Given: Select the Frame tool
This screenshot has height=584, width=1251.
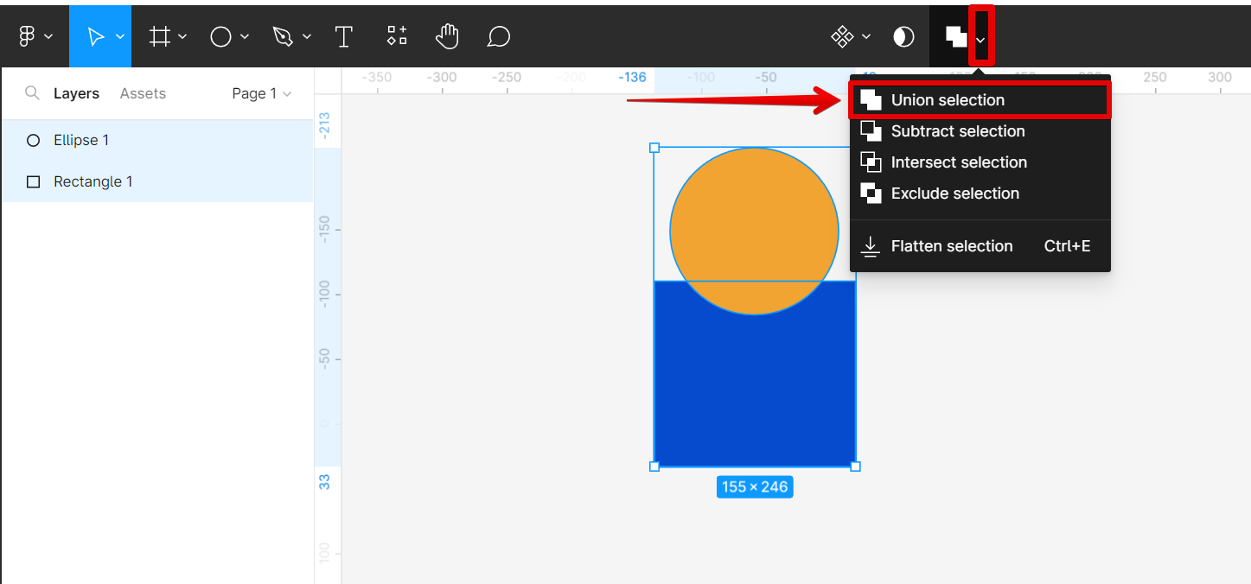Looking at the screenshot, I should click(x=160, y=36).
